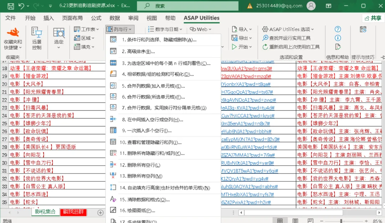Choose menu item 9 insert multiple empty rows
The height and width of the screenshot is (223, 385).
[x=163, y=131]
